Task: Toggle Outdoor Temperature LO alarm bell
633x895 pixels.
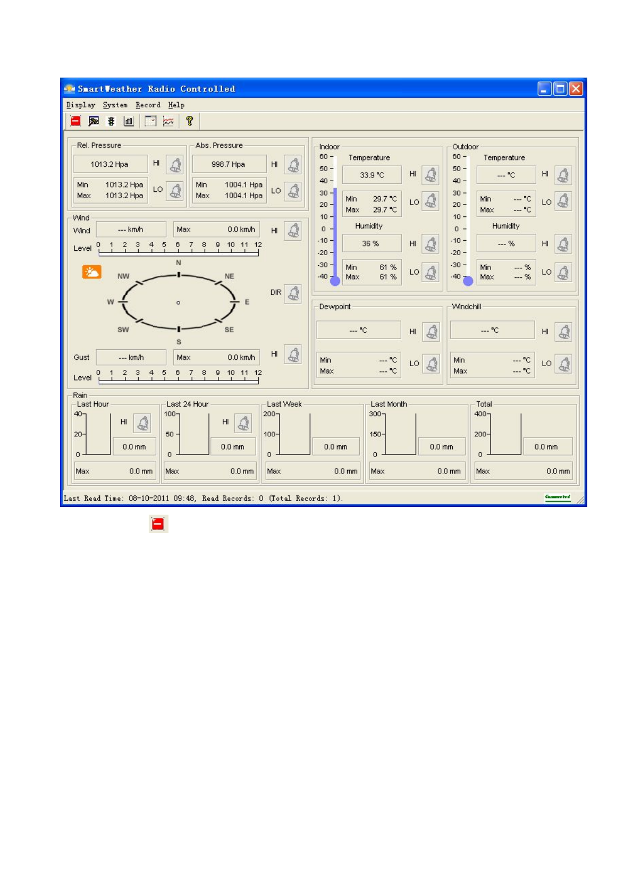Action: 563,201
